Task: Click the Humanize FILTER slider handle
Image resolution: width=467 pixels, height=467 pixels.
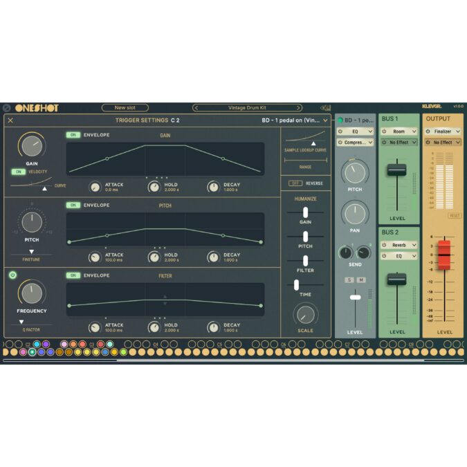Action: click(x=305, y=261)
